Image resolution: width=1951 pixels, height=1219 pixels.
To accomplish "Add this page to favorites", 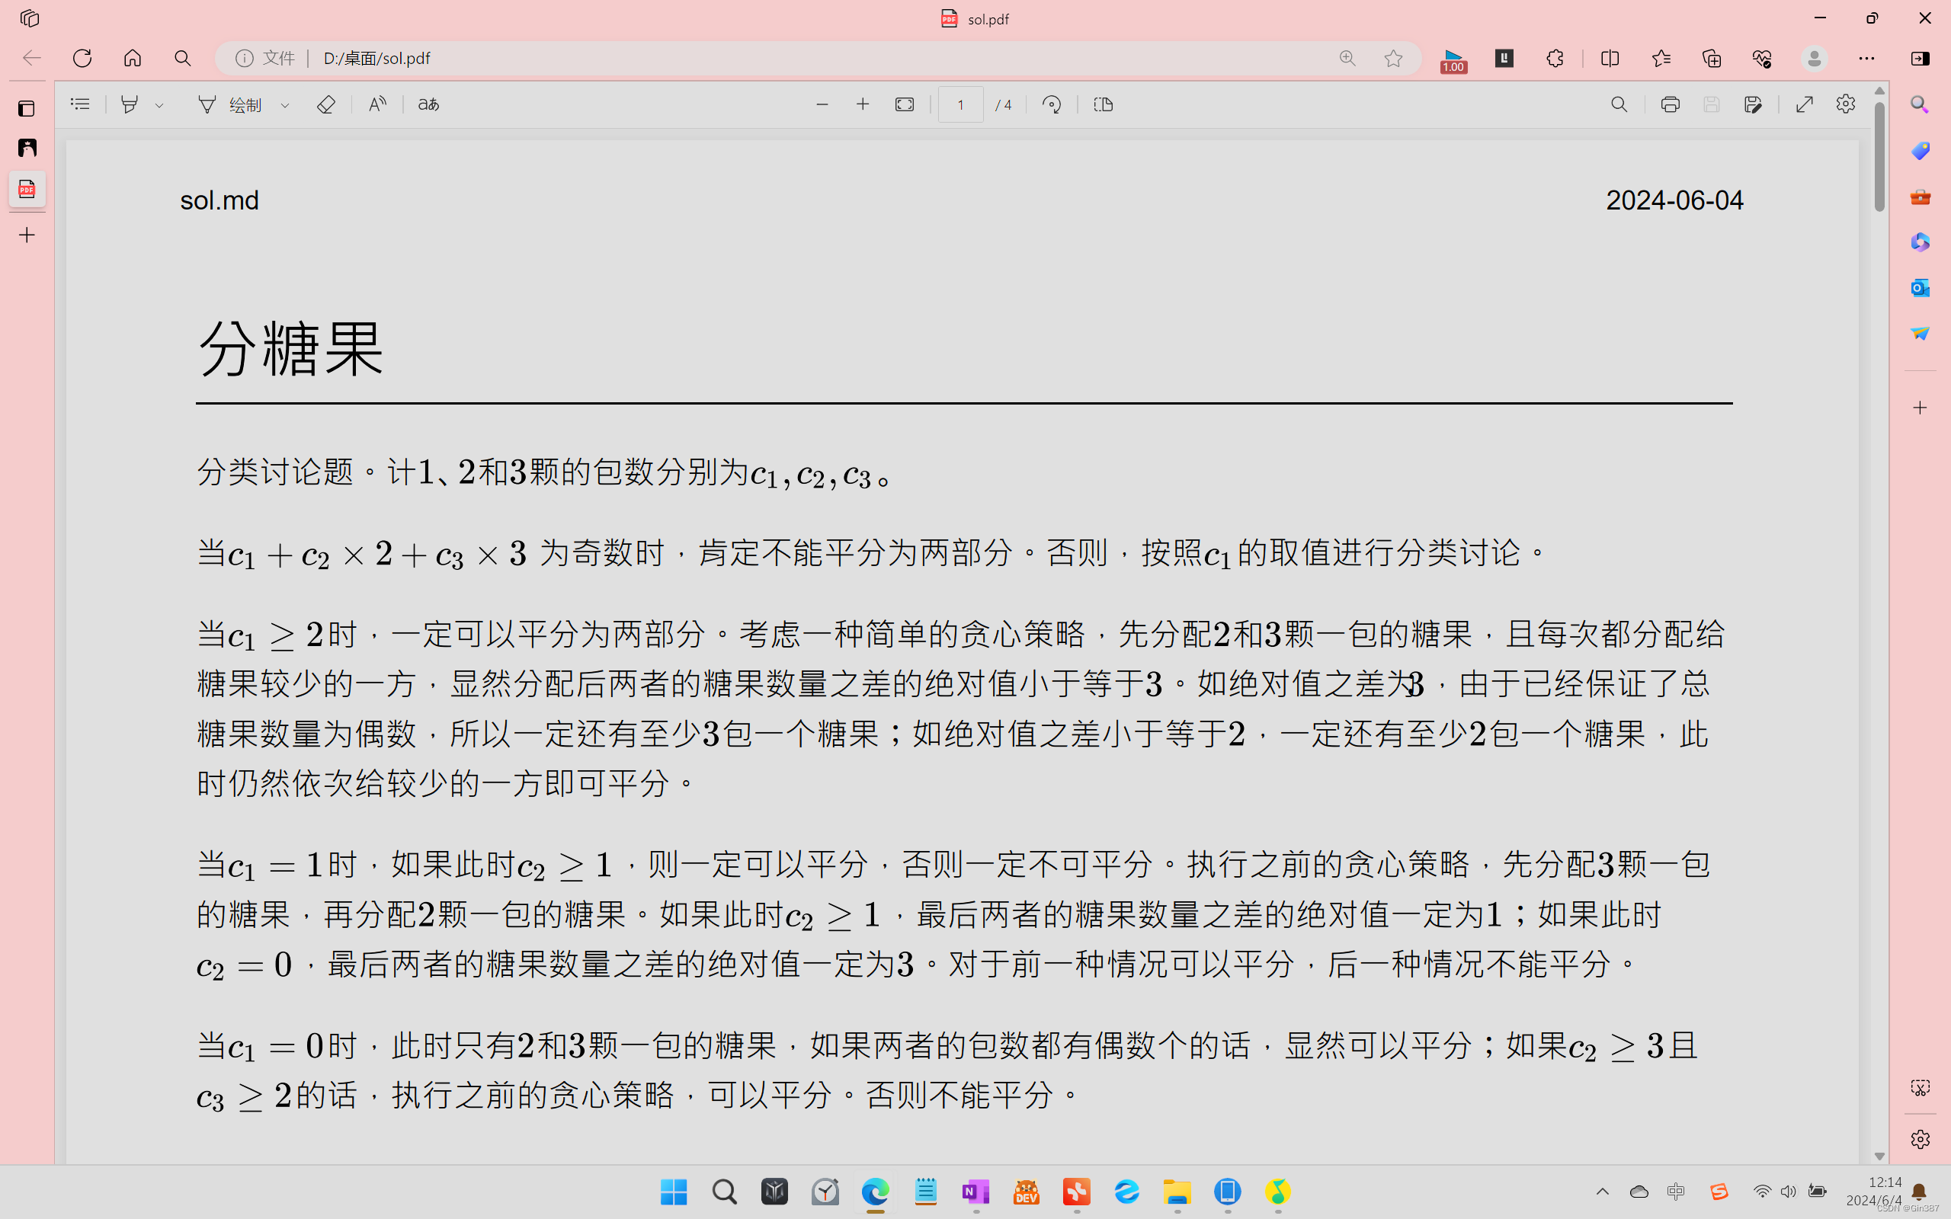I will pyautogui.click(x=1394, y=58).
